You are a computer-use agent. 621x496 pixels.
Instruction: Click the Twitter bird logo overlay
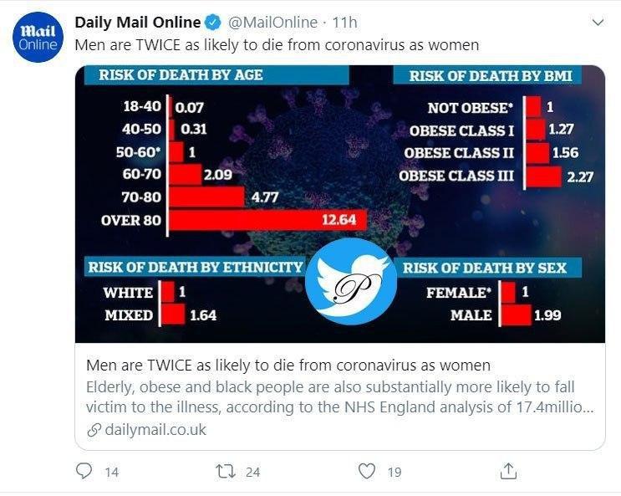tap(349, 281)
